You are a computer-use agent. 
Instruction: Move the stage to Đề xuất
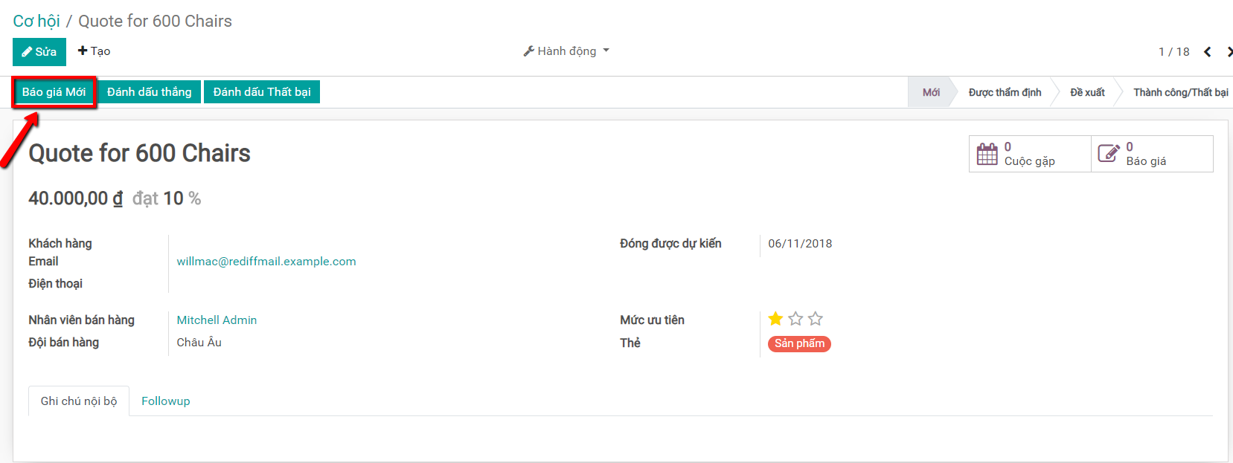(x=1087, y=93)
